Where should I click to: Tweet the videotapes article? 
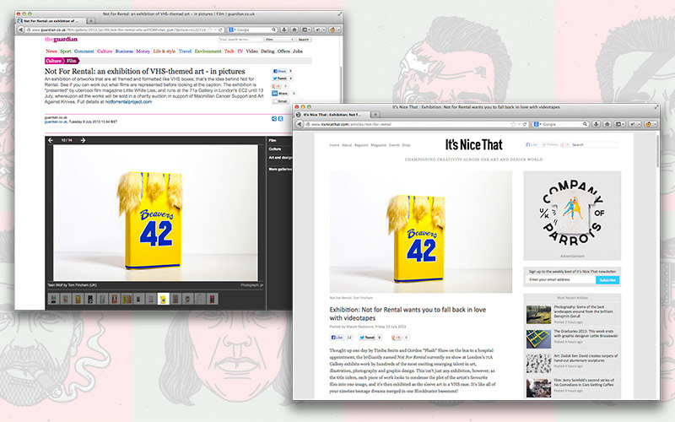(367, 338)
